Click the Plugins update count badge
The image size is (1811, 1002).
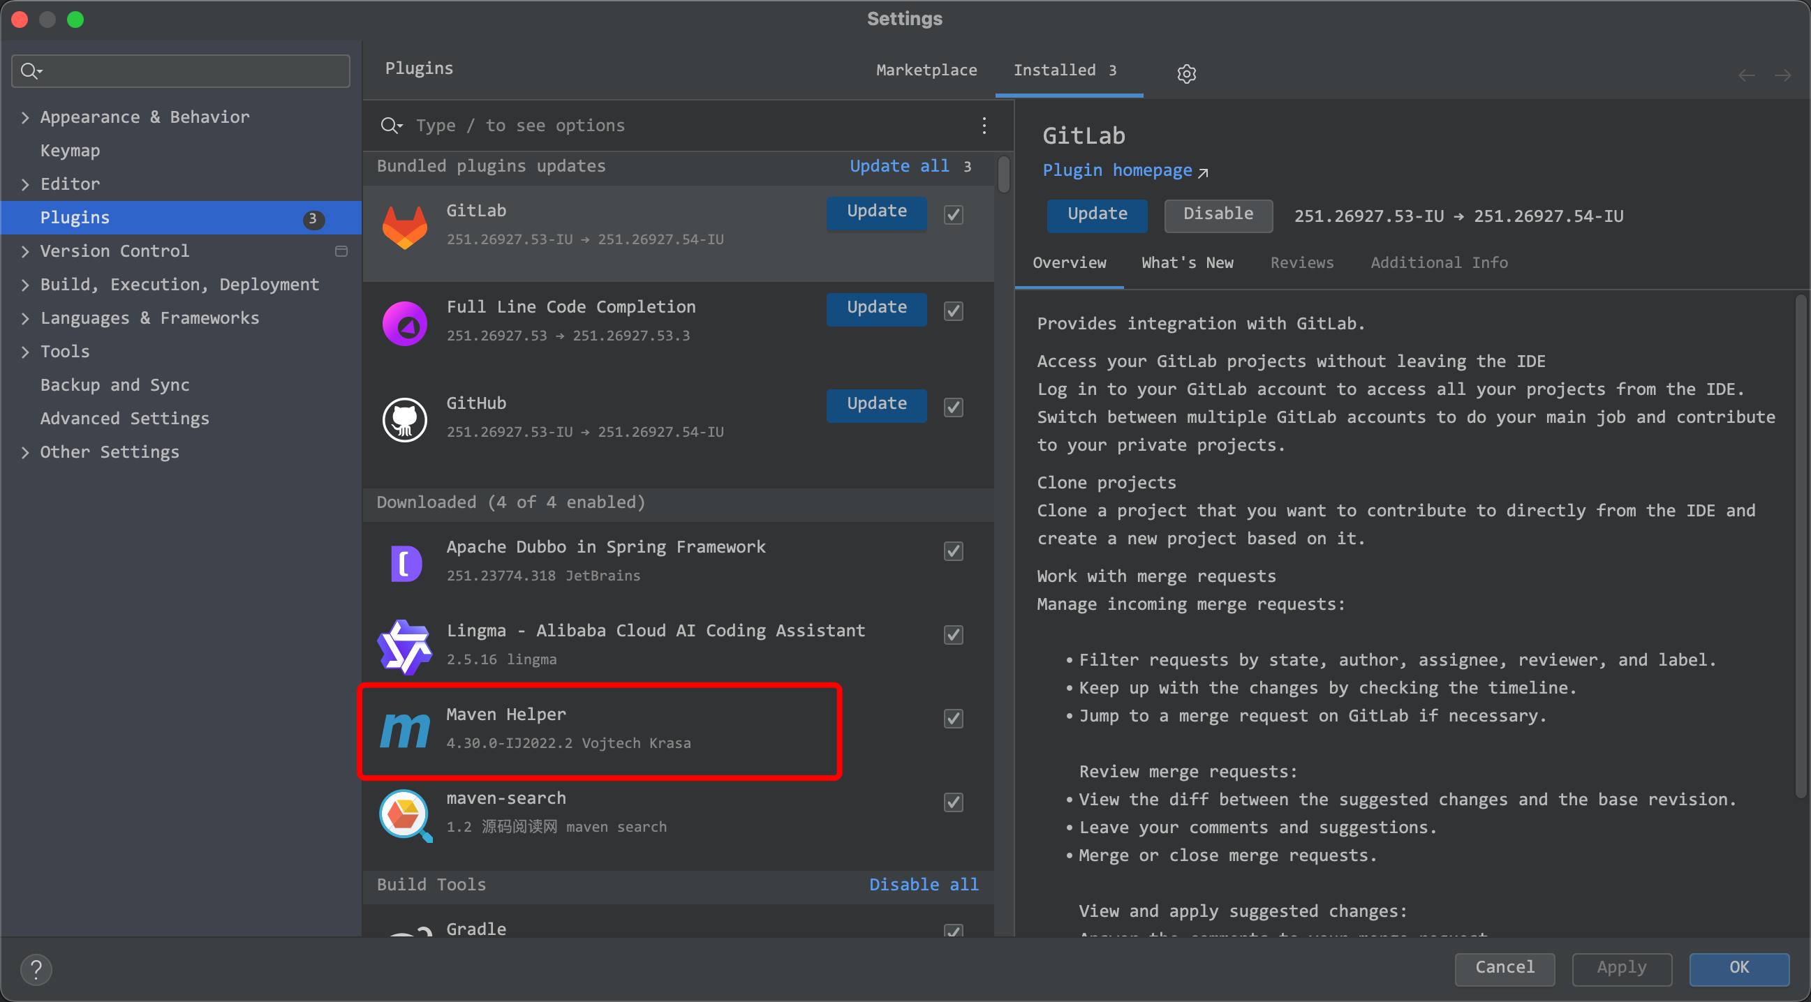(x=313, y=218)
